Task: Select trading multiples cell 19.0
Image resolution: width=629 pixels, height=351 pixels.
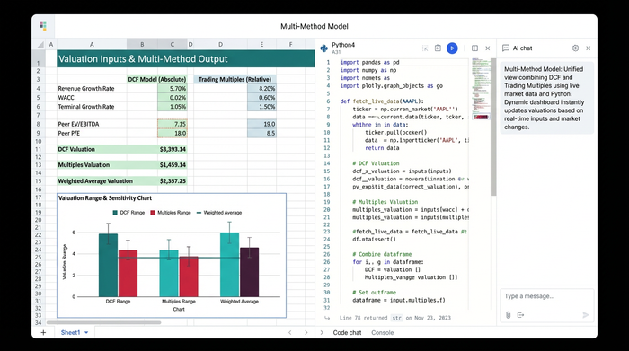Action: point(261,124)
